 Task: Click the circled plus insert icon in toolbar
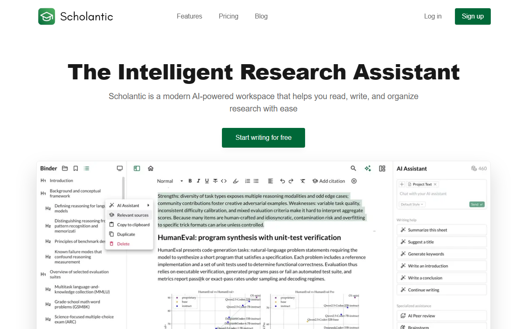point(354,181)
